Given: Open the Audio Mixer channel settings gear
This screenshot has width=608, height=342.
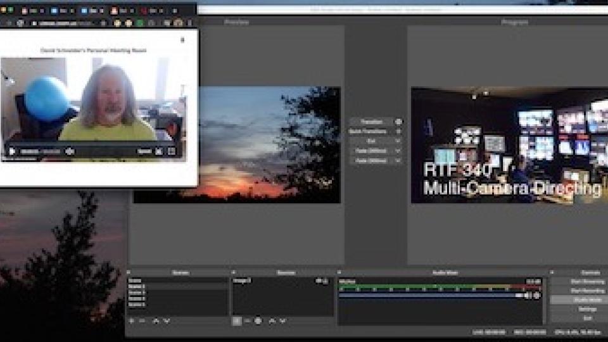Looking at the screenshot, I should [536, 296].
